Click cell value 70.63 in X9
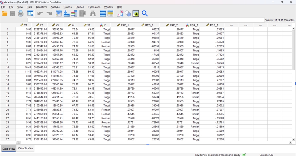This screenshot has height=157, width=296. [x=87, y=97]
